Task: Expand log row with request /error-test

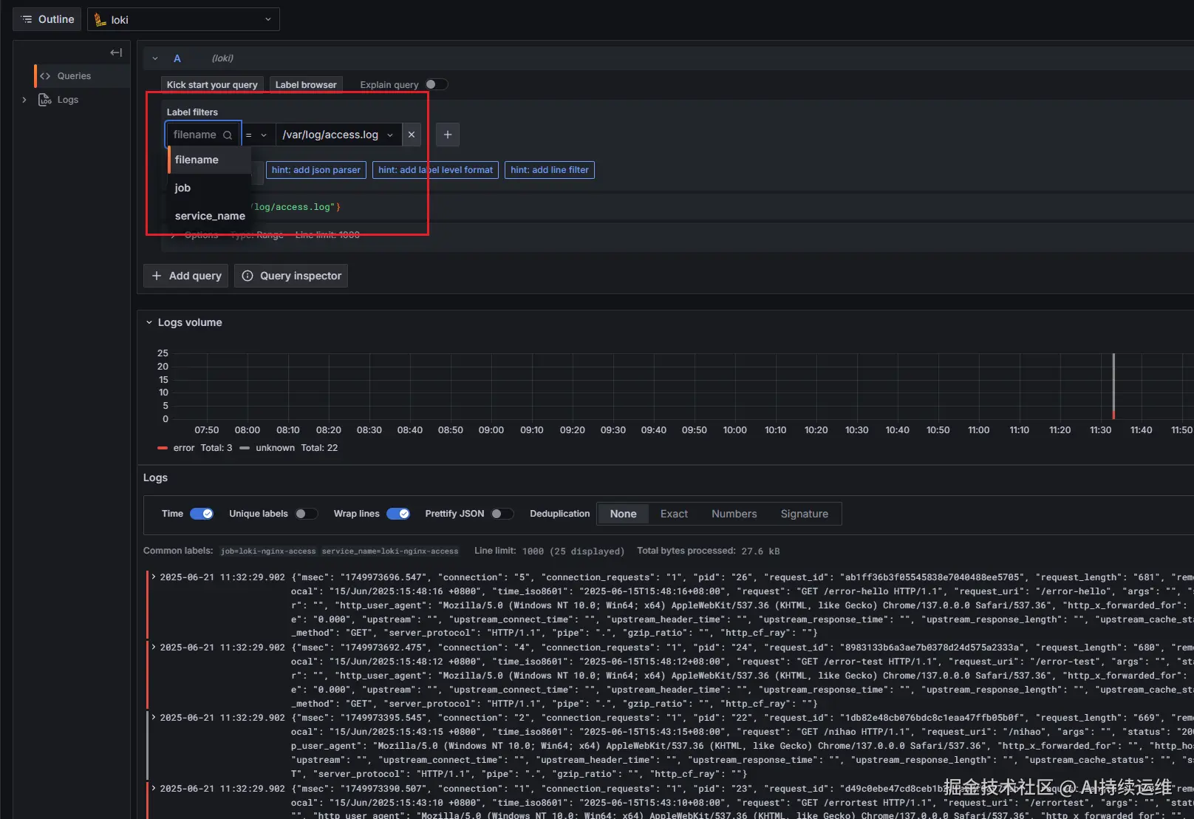Action: (154, 647)
